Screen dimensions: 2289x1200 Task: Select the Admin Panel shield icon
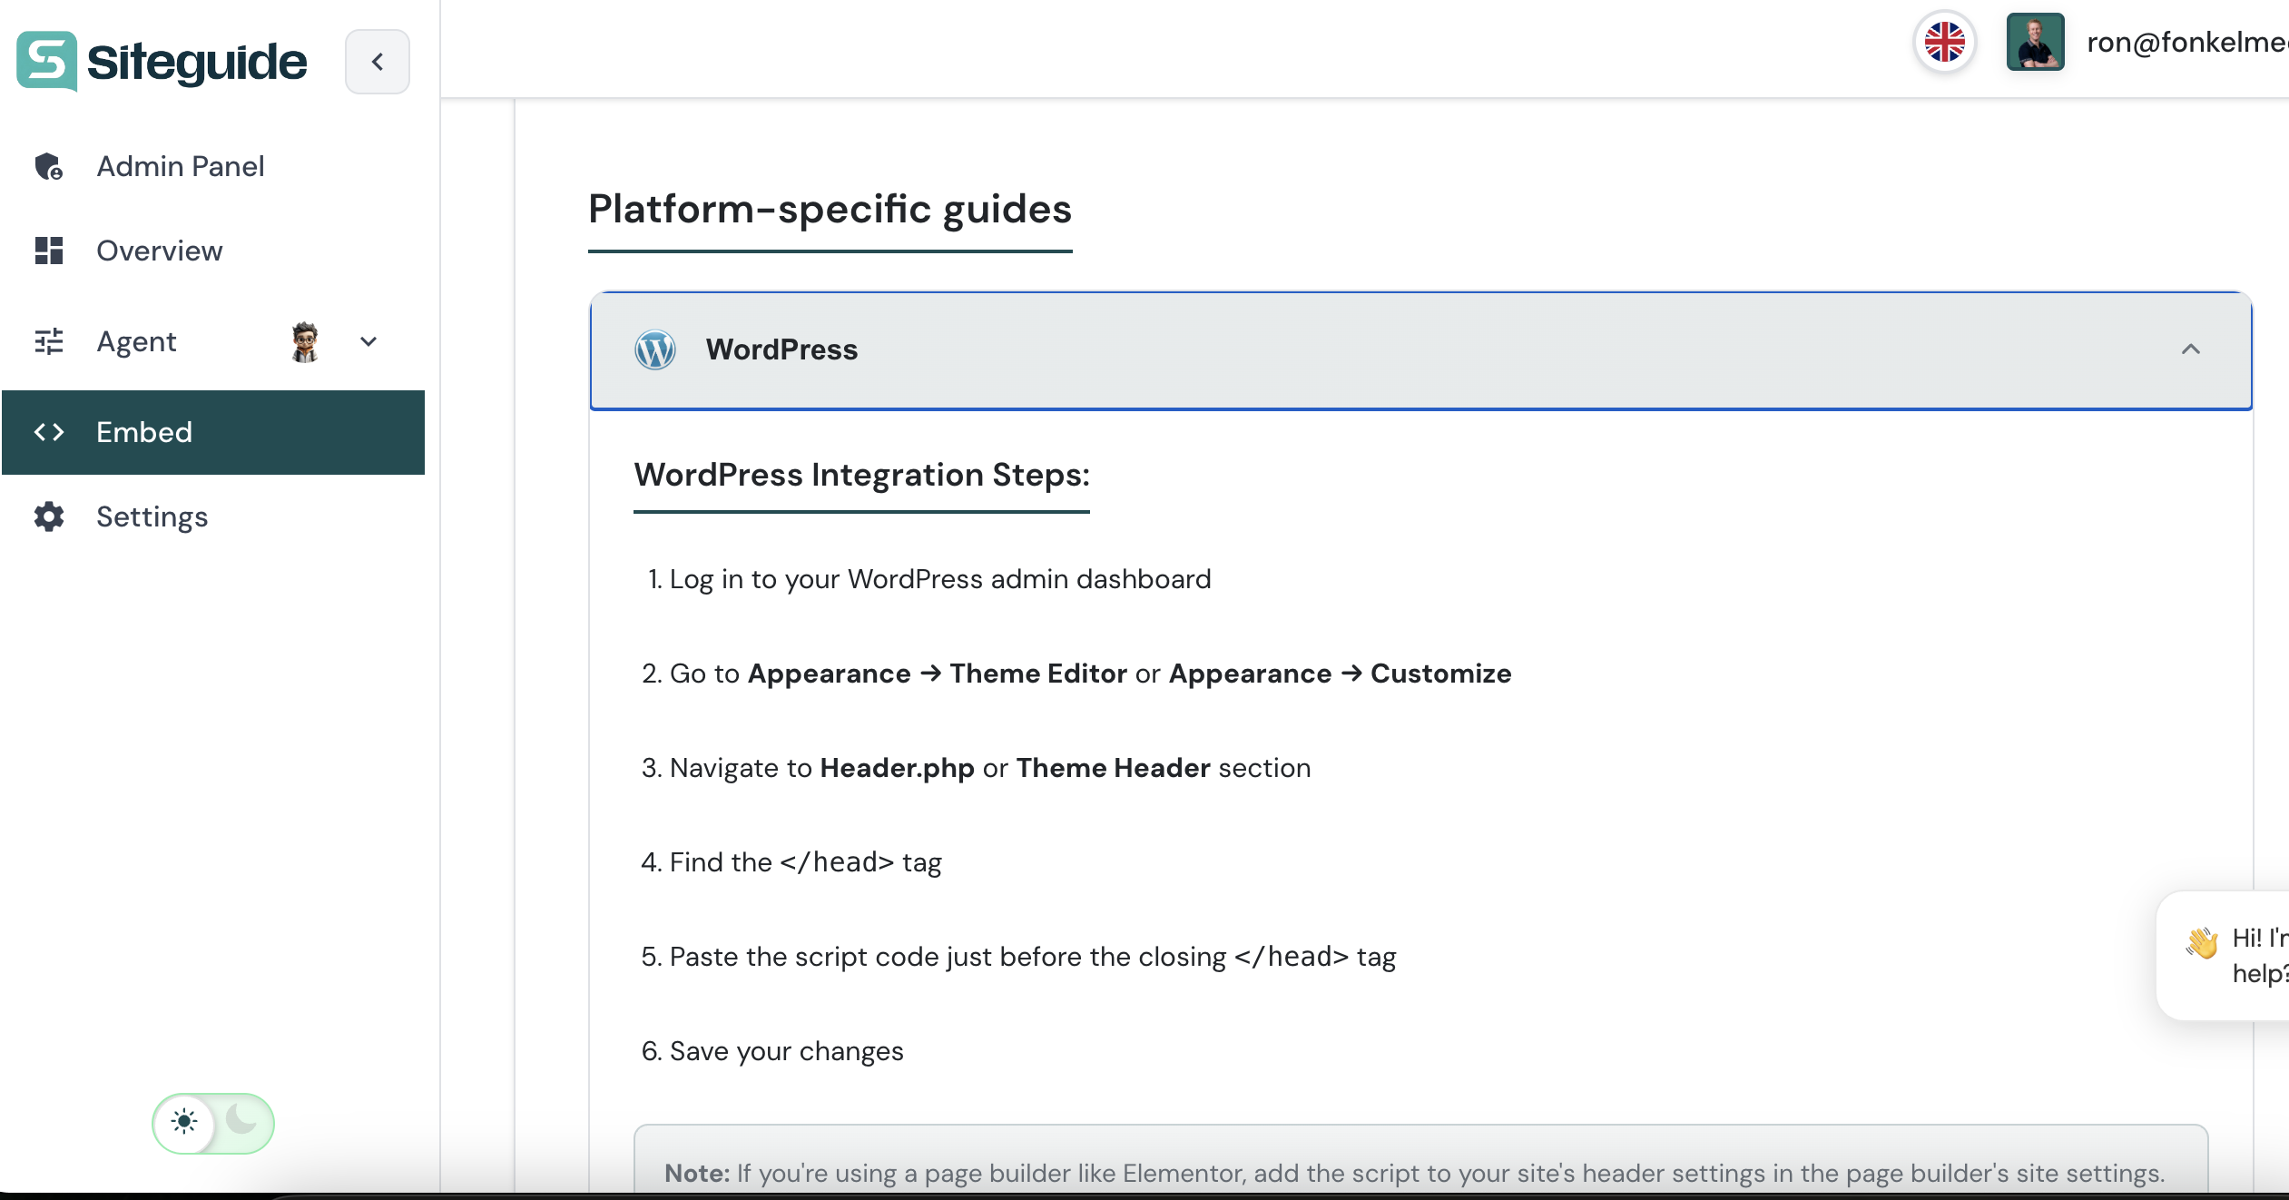pyautogui.click(x=49, y=166)
